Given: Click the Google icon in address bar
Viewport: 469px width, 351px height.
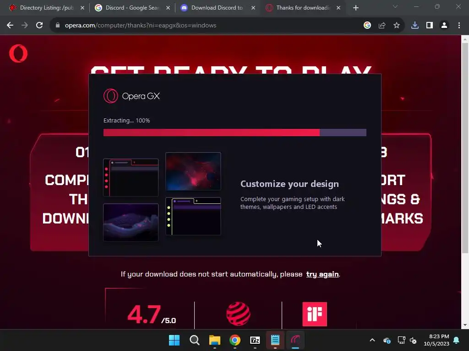Looking at the screenshot, I should click(367, 26).
